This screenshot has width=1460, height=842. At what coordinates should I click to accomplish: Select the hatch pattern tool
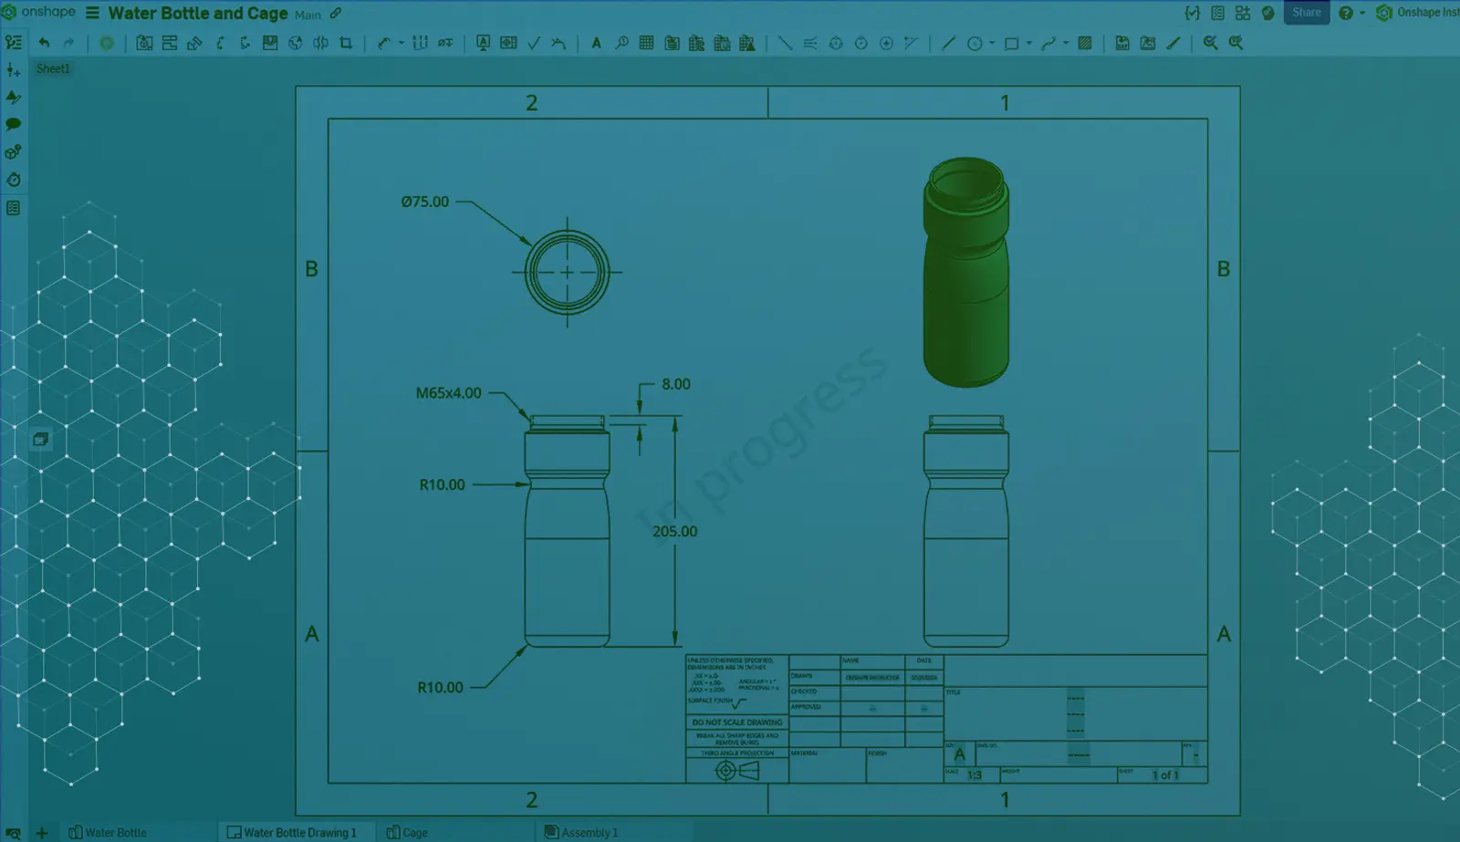(x=1085, y=43)
